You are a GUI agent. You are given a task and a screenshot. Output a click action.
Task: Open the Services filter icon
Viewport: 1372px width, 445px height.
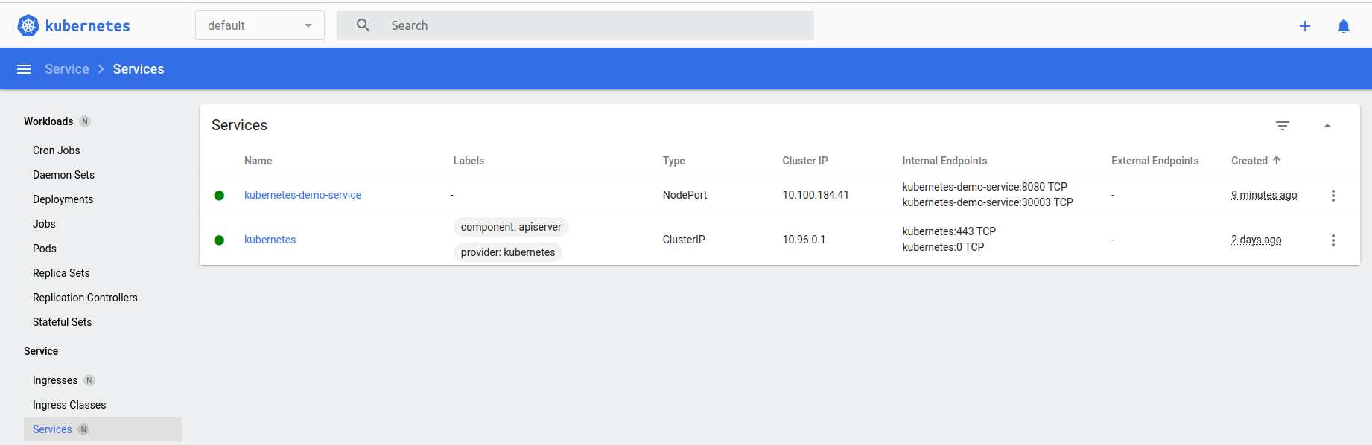point(1283,126)
